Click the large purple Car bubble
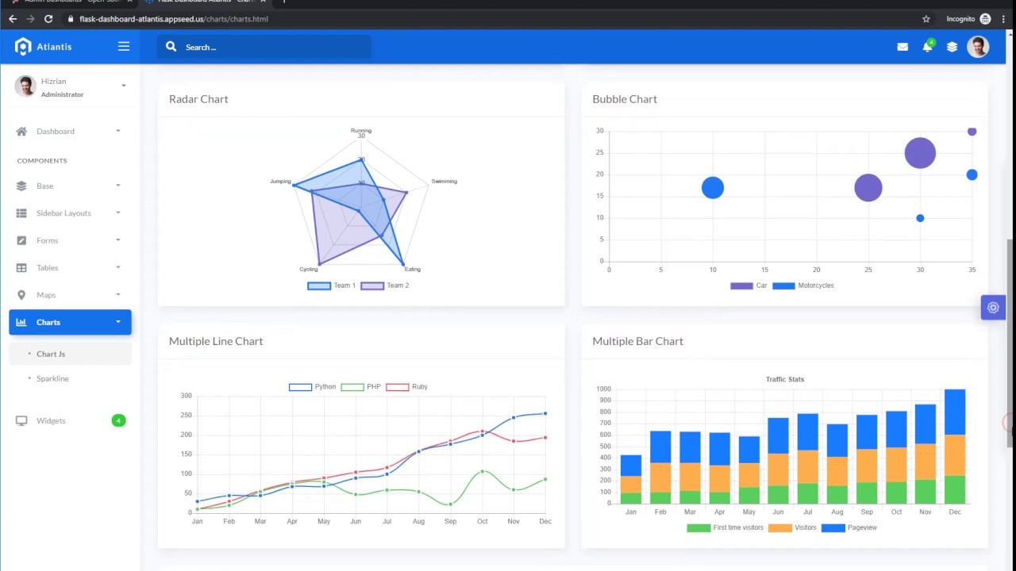This screenshot has width=1016, height=571. (920, 153)
